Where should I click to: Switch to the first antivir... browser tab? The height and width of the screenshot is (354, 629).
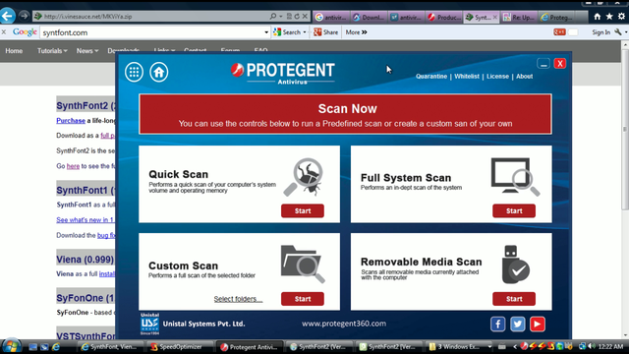[331, 17]
